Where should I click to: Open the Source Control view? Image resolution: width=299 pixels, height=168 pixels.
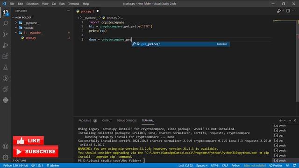tap(5, 34)
